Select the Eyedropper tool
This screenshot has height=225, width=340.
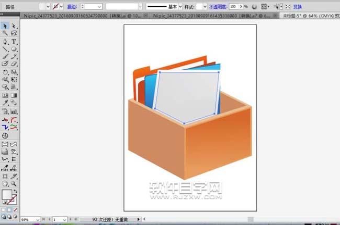coord(5,103)
